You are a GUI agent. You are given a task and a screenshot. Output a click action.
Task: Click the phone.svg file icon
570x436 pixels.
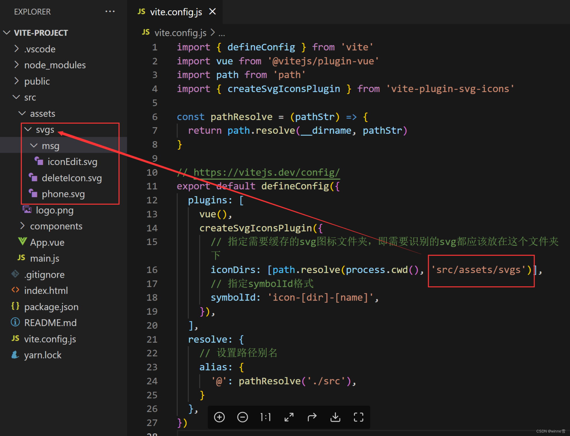pyautogui.click(x=34, y=193)
